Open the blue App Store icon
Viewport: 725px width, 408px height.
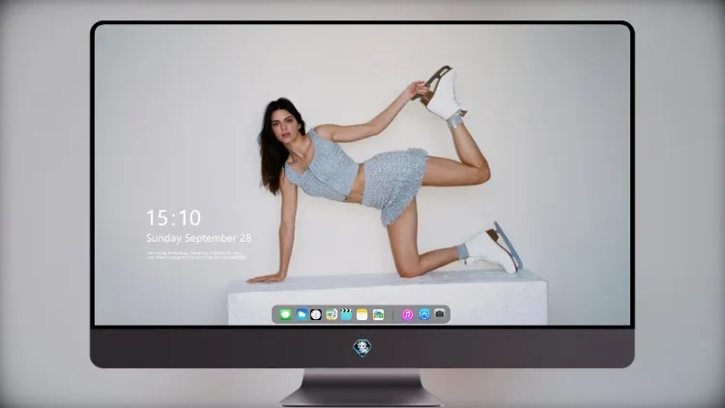[424, 314]
